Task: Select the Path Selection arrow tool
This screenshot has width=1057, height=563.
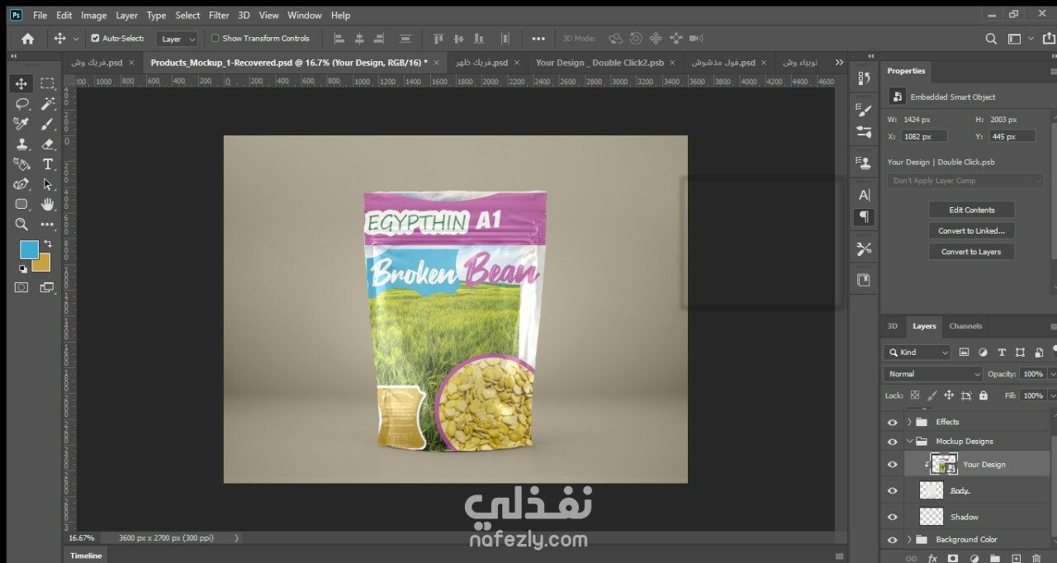Action: pos(48,184)
